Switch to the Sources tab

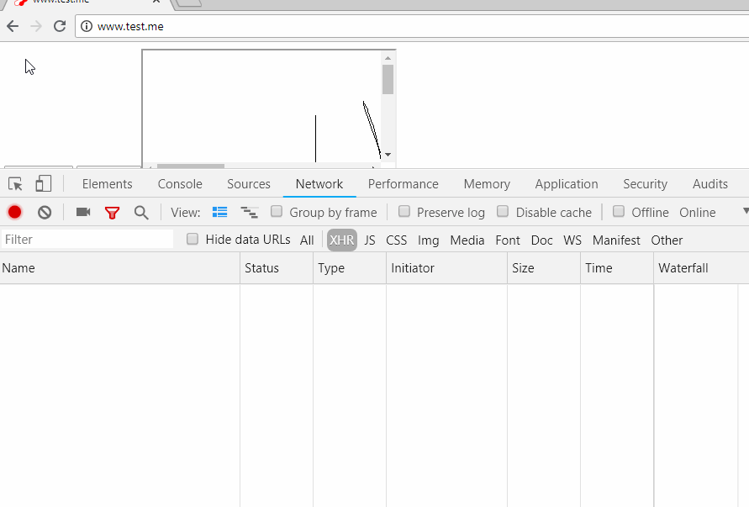tap(249, 184)
